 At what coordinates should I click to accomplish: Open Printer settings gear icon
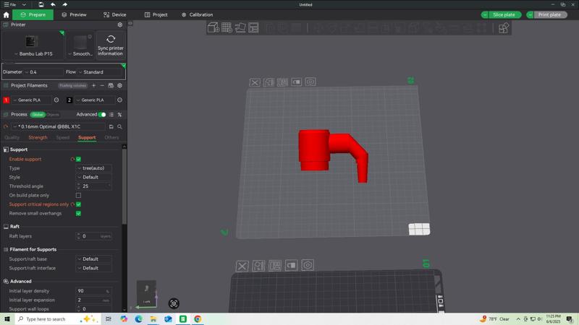click(x=120, y=25)
